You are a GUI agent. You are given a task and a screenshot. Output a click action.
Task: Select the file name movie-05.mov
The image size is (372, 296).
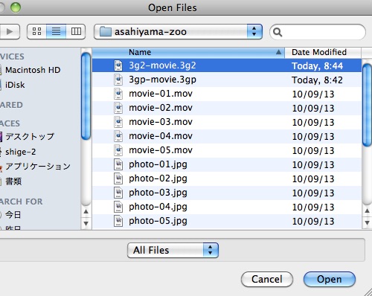(x=161, y=150)
